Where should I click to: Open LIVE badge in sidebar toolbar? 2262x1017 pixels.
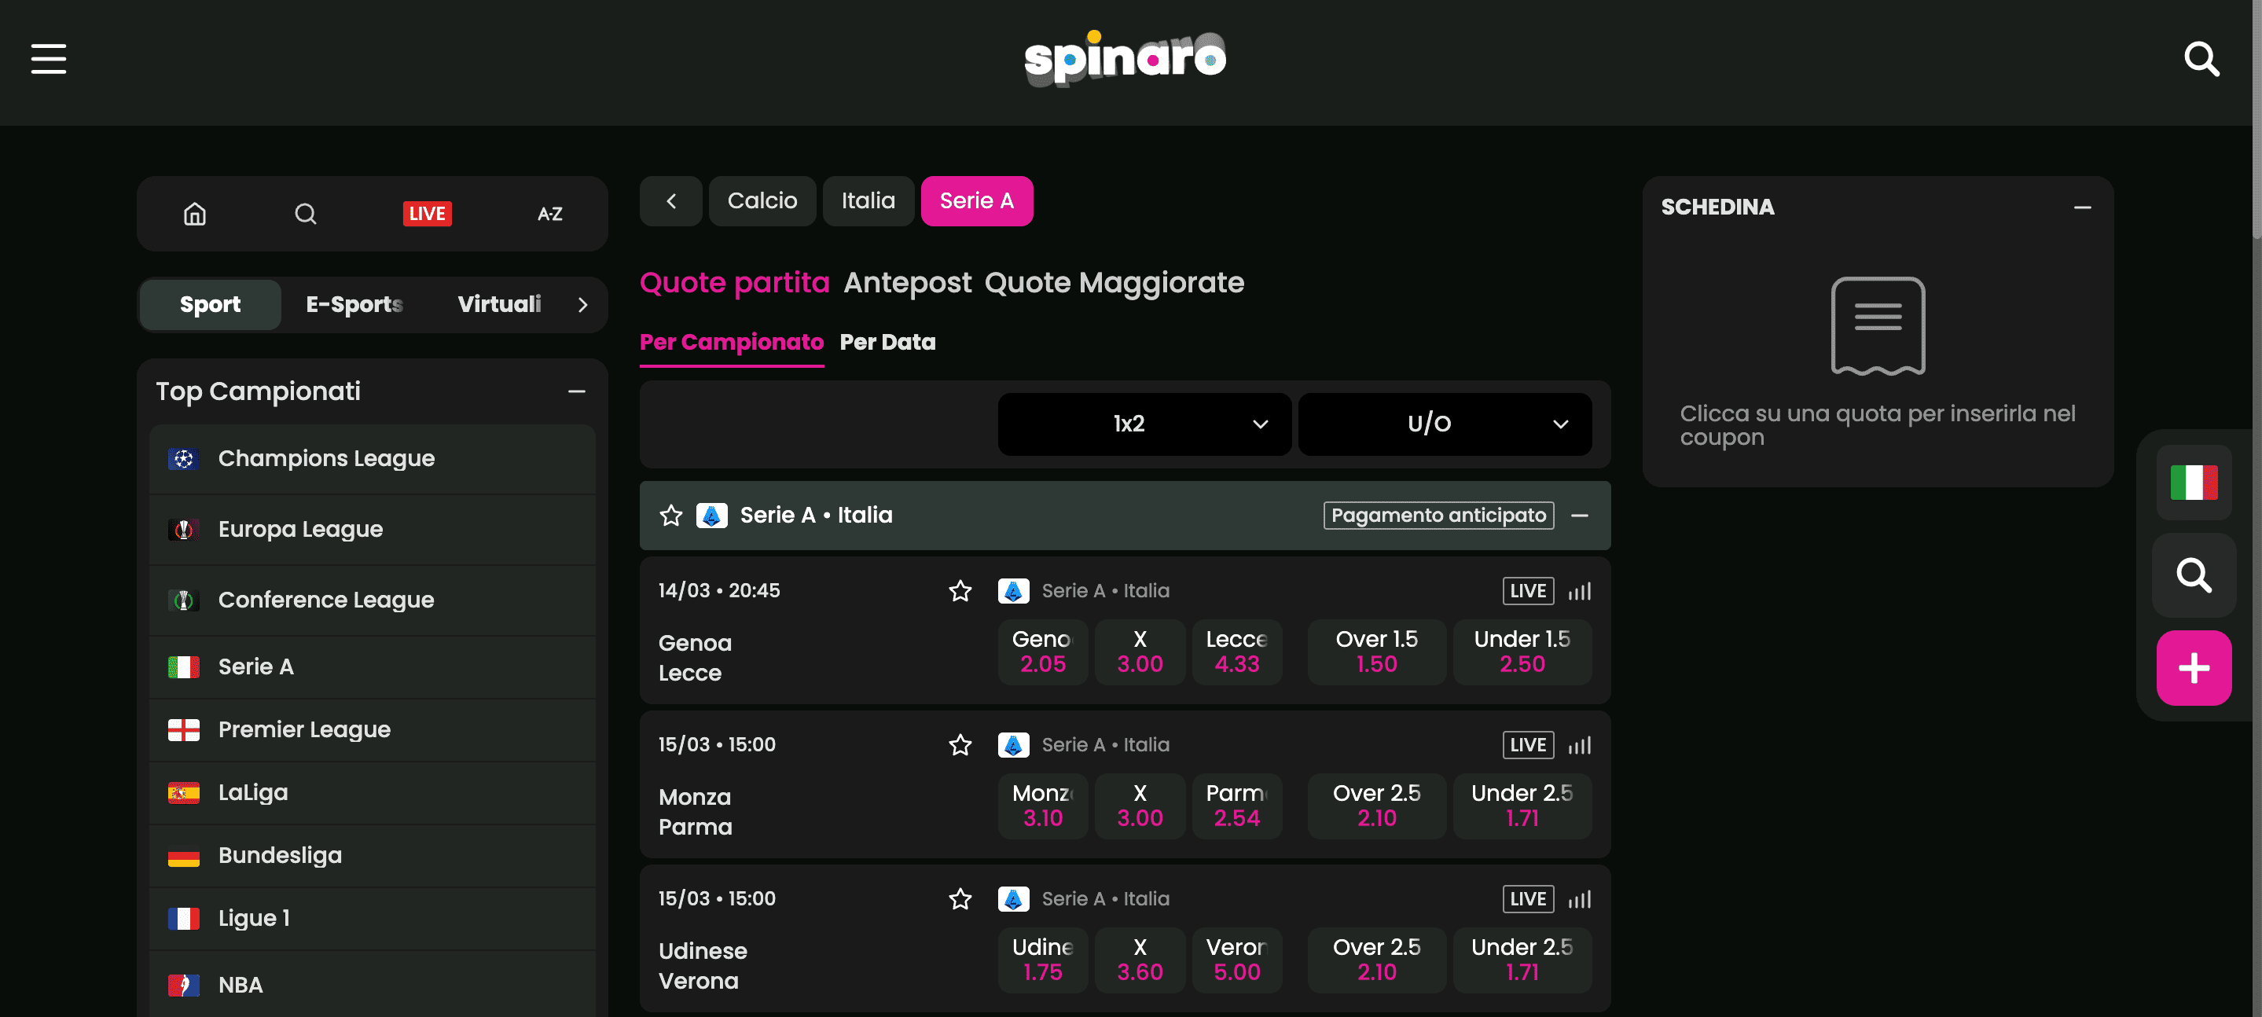point(427,214)
